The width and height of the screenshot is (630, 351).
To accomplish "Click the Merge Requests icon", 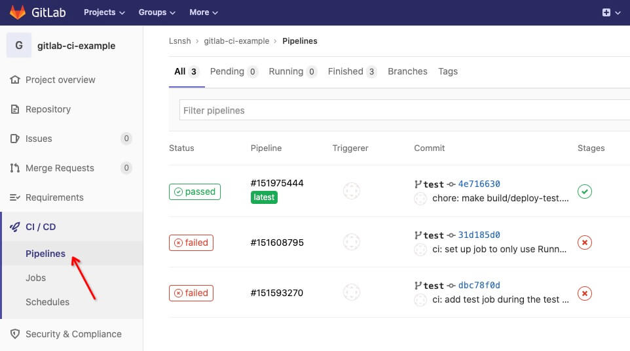I will pyautogui.click(x=15, y=168).
